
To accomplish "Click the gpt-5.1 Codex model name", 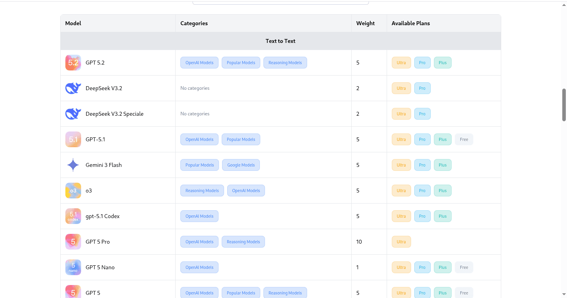I will (102, 216).
